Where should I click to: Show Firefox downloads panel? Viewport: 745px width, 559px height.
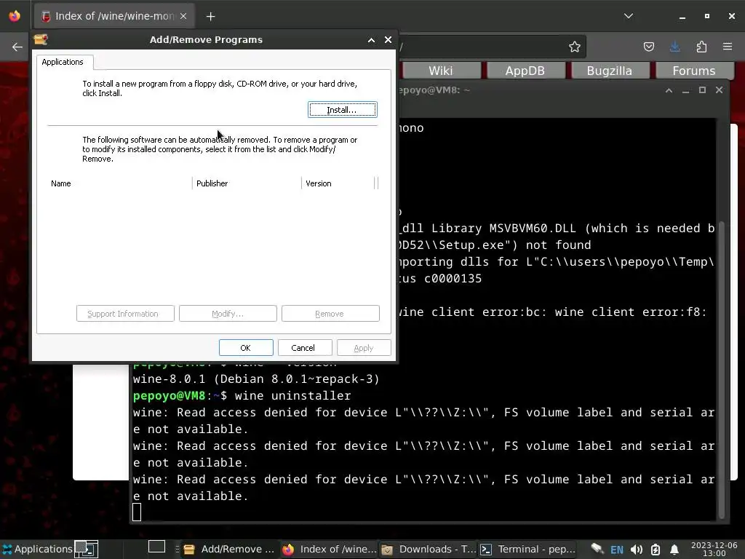click(674, 47)
